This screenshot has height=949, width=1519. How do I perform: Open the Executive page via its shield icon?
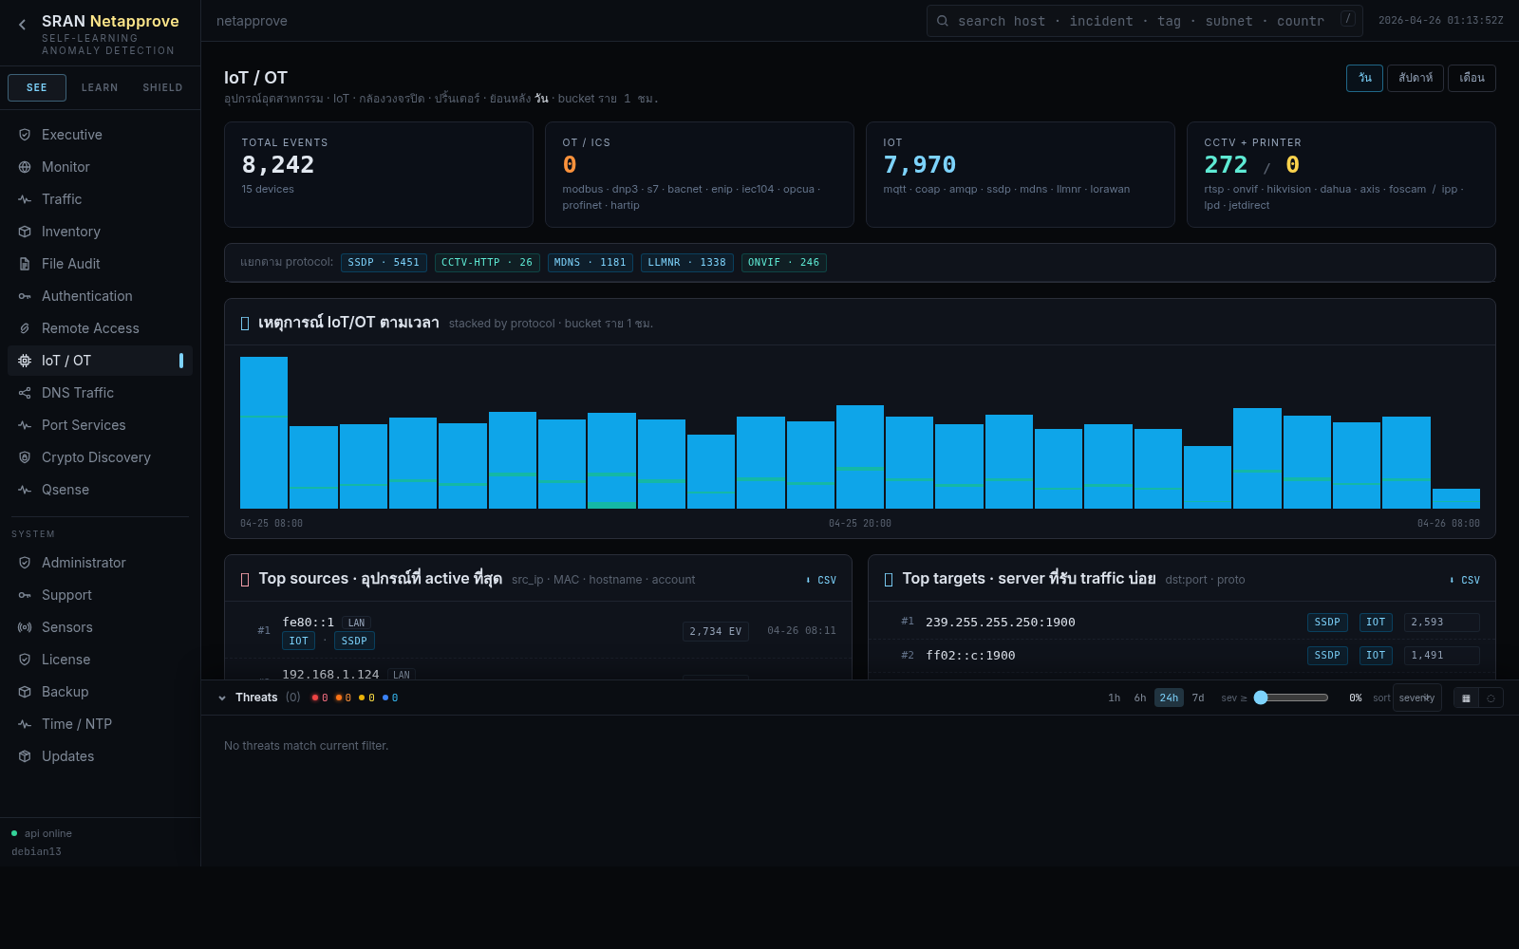click(x=25, y=135)
